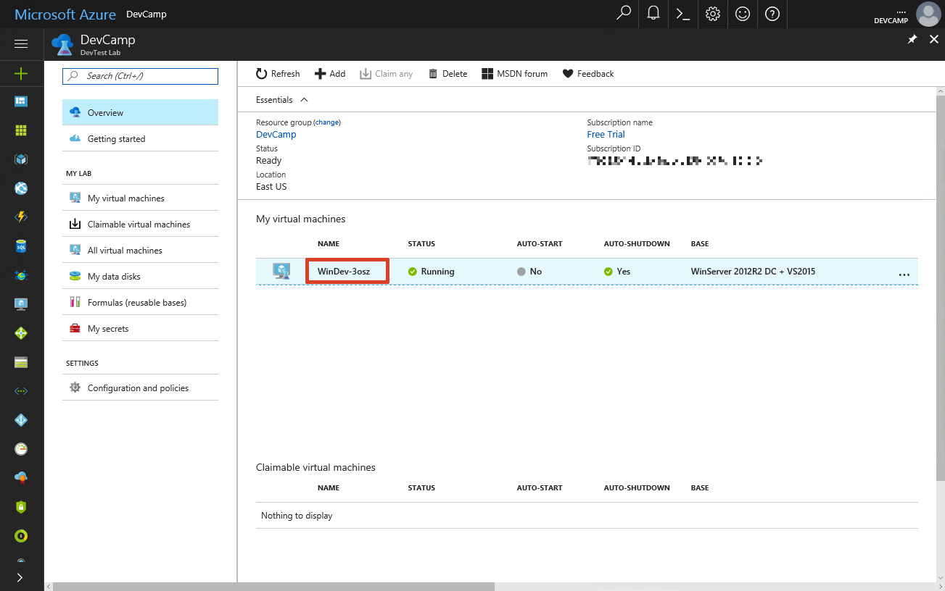
Task: Click the resource group change link
Action: tap(327, 122)
